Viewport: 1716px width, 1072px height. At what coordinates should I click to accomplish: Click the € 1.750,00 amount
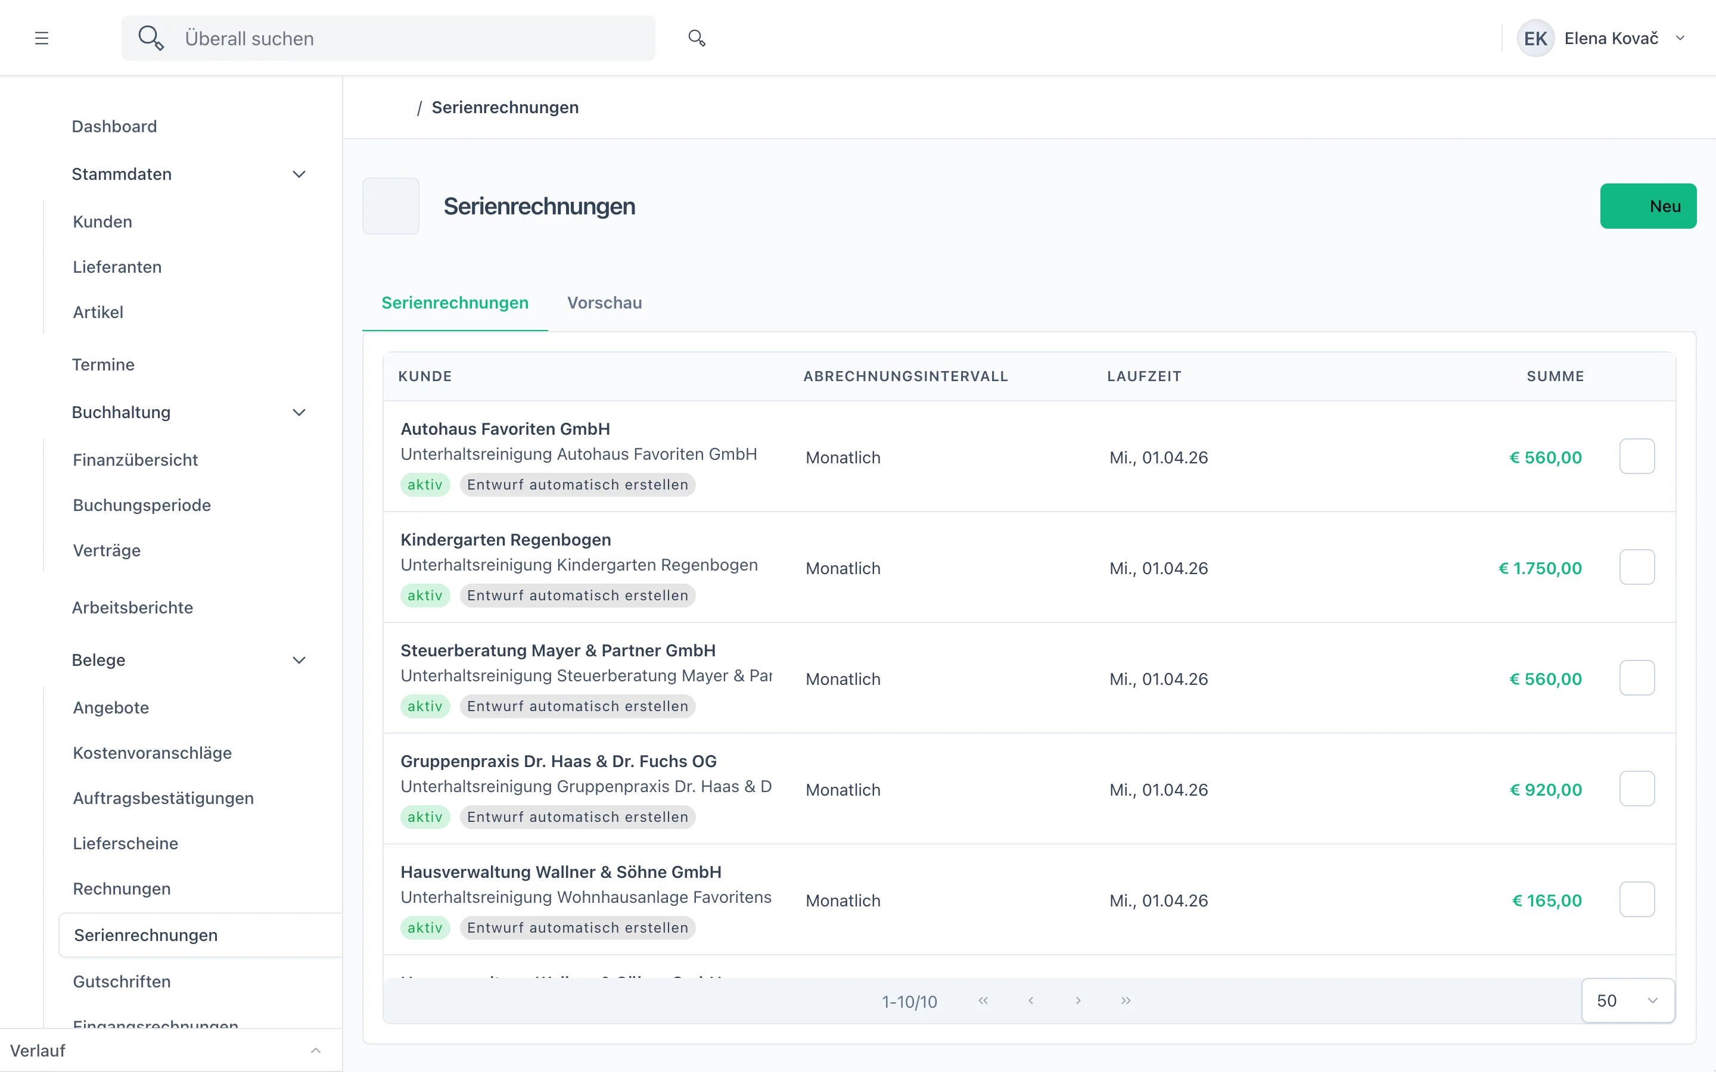coord(1540,569)
